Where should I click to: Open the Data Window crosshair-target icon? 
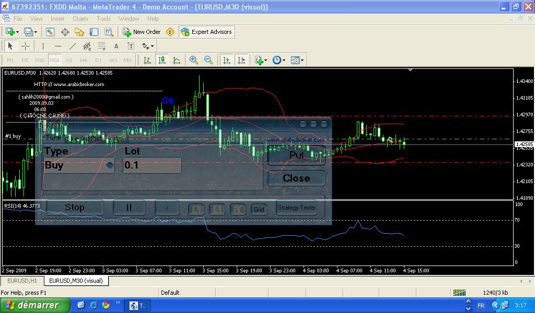tap(65, 32)
